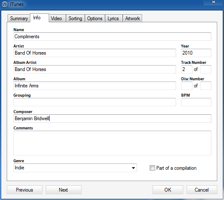Go to the Options tab
The image size is (224, 200).
95,18
